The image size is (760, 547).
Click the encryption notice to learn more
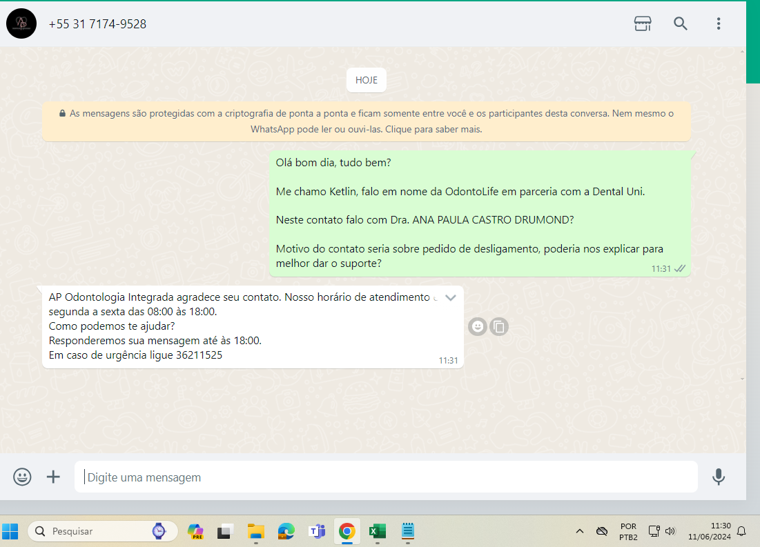(367, 121)
